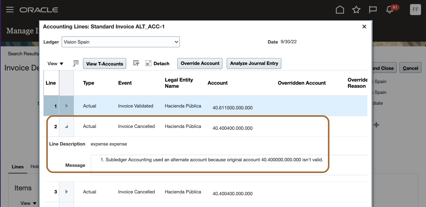Expand accounting line 1 details
The image size is (426, 207).
[66, 106]
